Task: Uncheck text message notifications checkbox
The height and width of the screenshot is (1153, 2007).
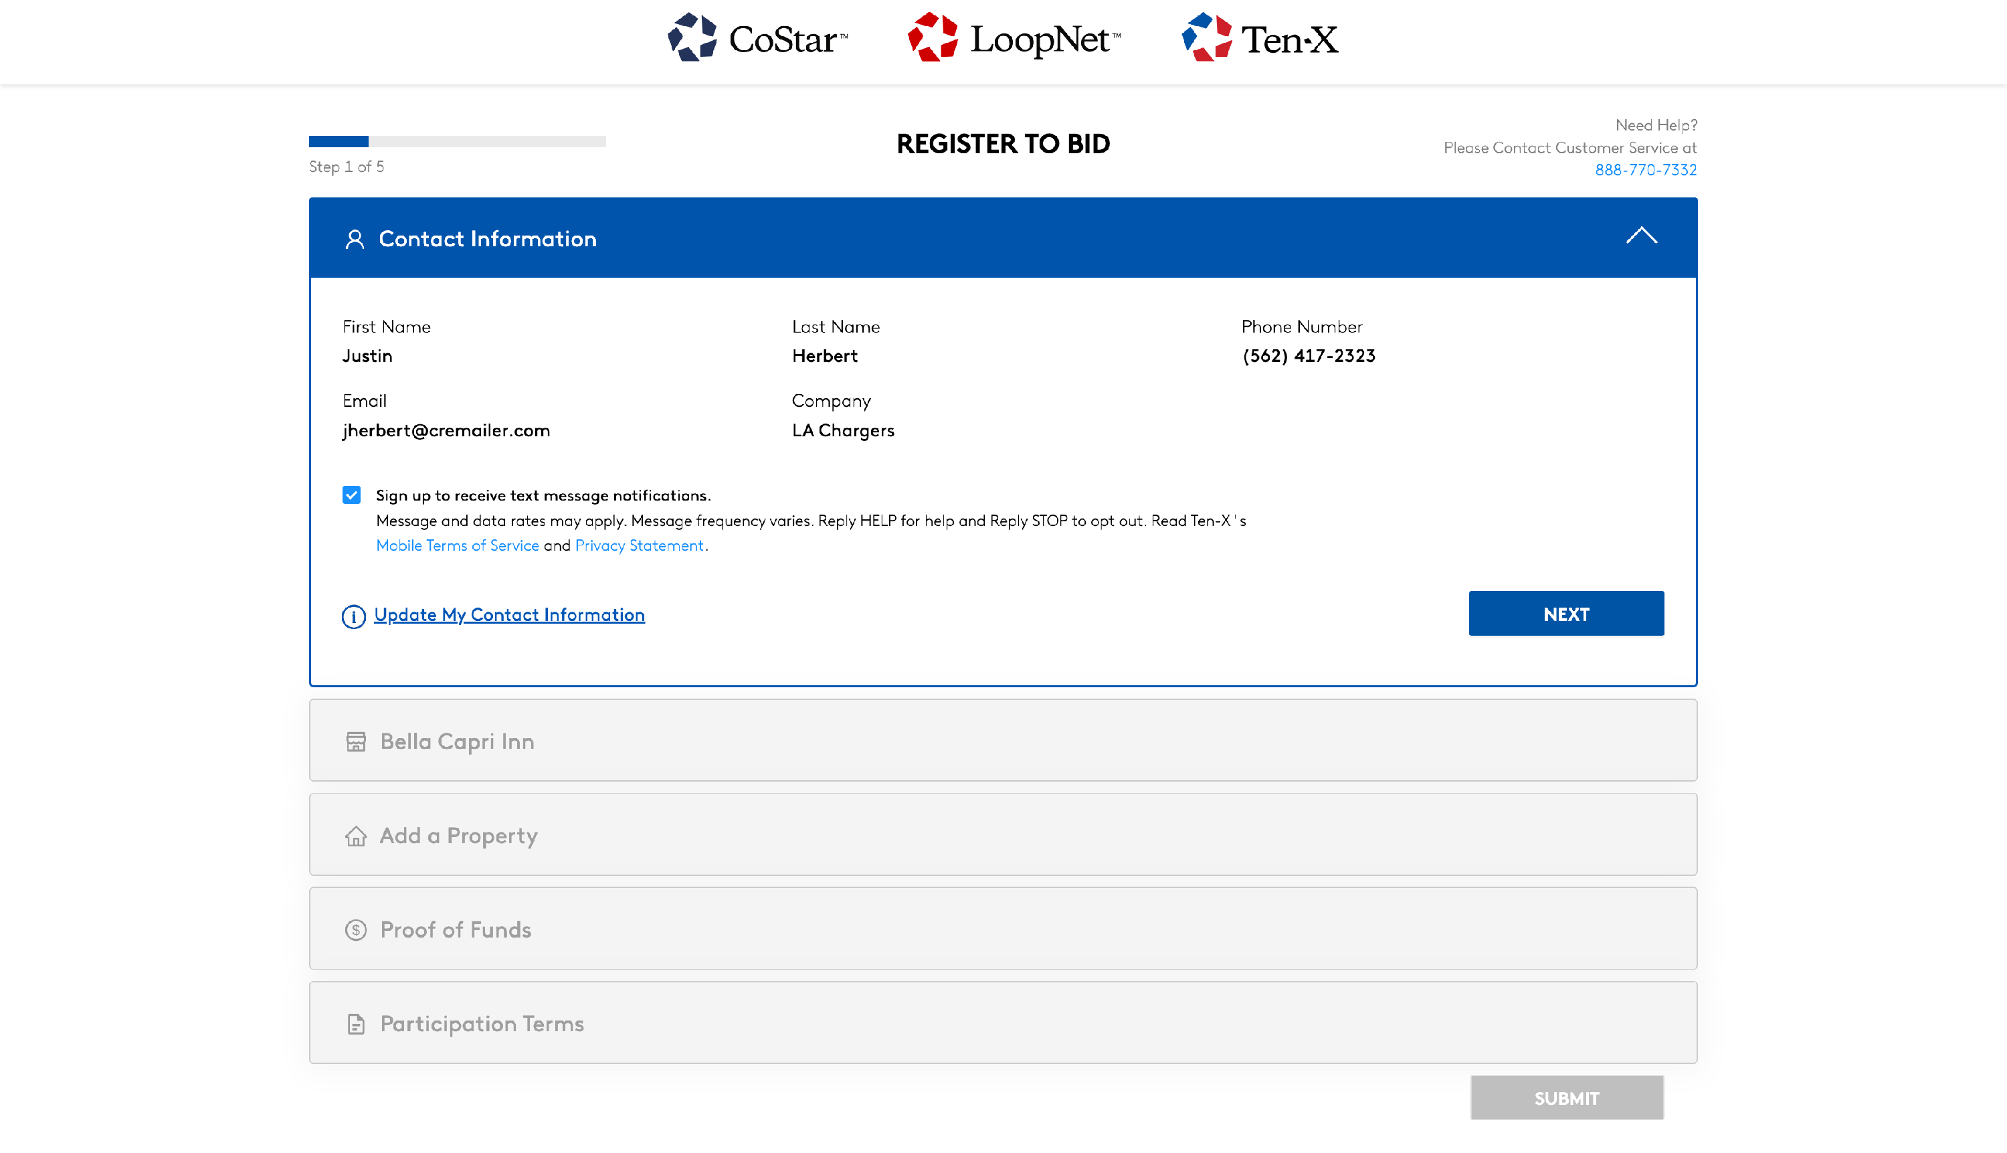Action: click(x=351, y=495)
